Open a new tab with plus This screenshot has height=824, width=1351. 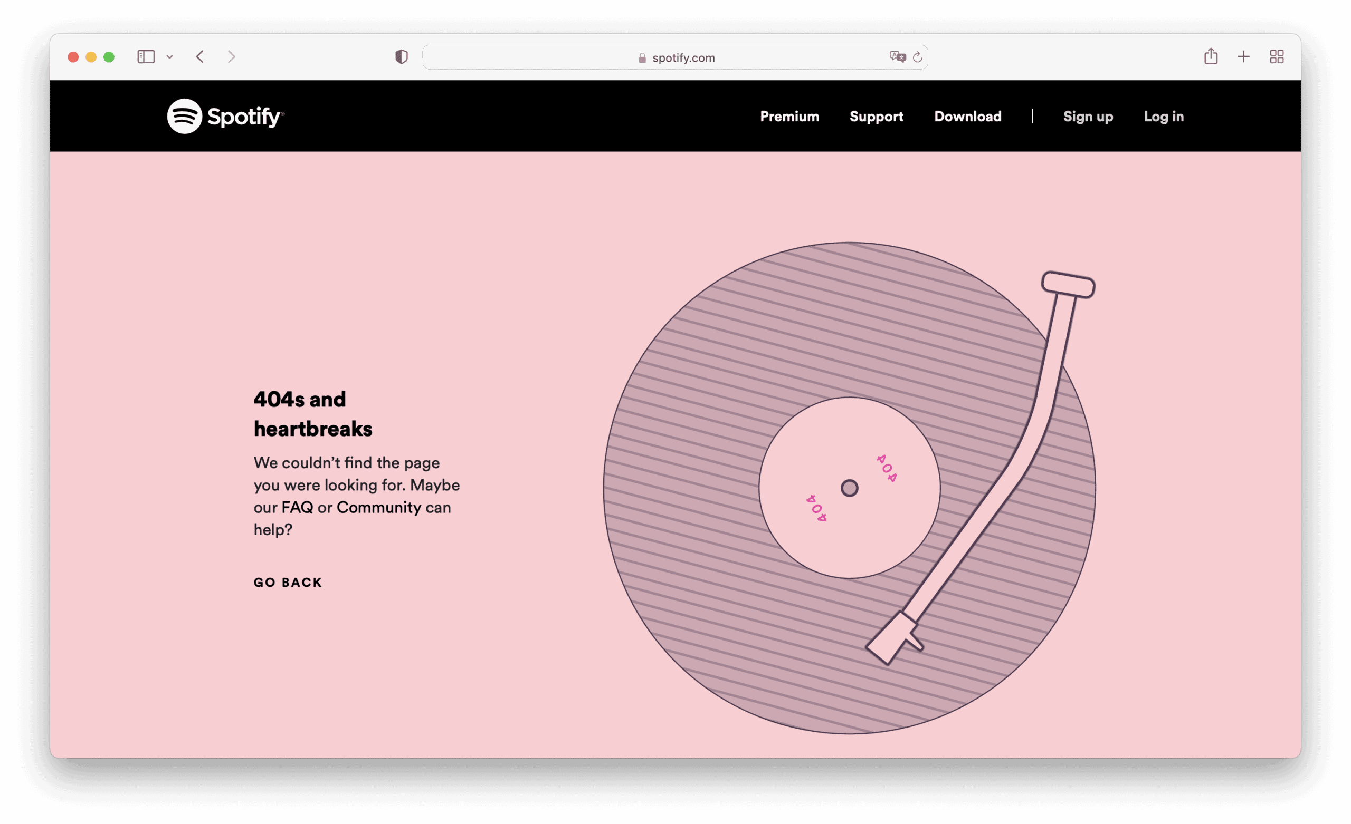tap(1243, 57)
